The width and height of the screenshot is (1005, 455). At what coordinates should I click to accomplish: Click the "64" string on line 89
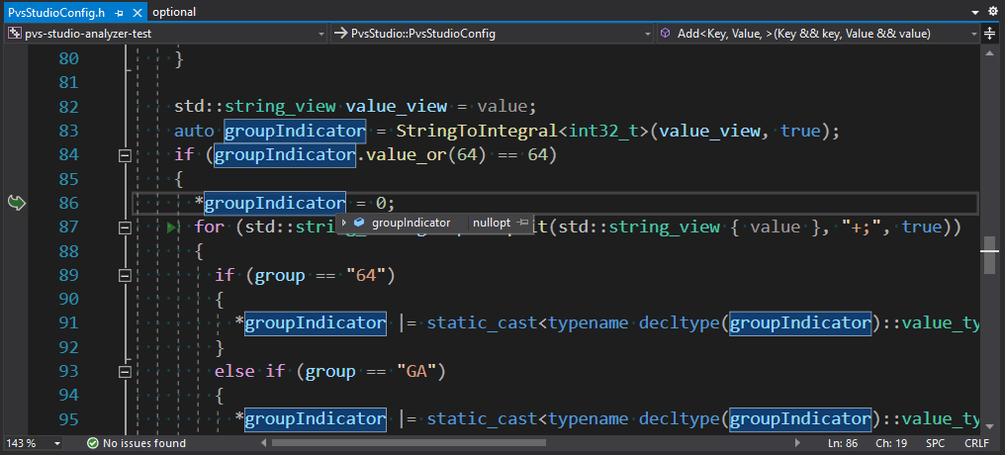[365, 276]
